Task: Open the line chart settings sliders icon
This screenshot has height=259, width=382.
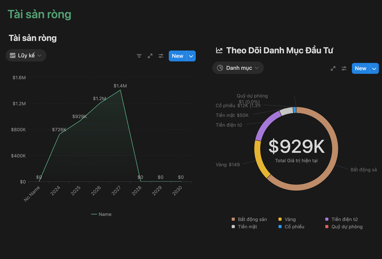Action: 161,56
